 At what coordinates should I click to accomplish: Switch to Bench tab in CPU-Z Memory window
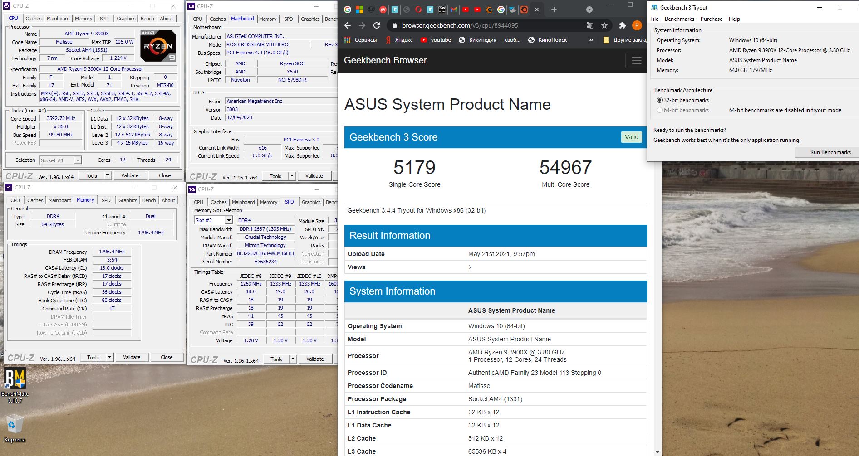pos(149,200)
